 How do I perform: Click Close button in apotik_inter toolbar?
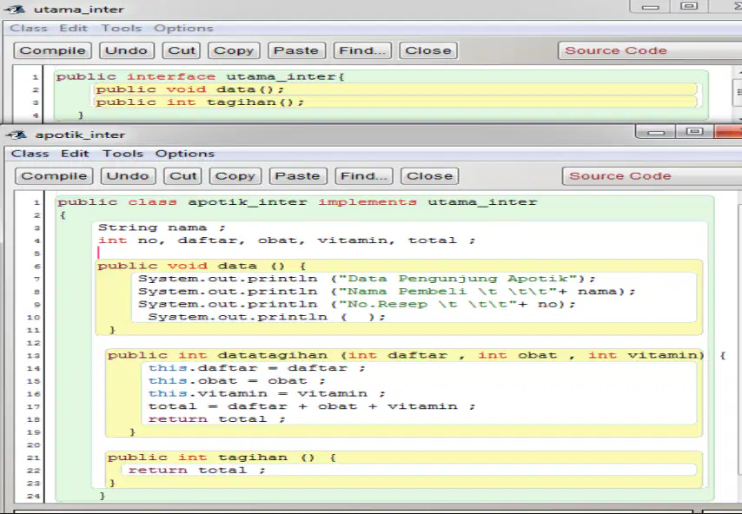coord(430,176)
